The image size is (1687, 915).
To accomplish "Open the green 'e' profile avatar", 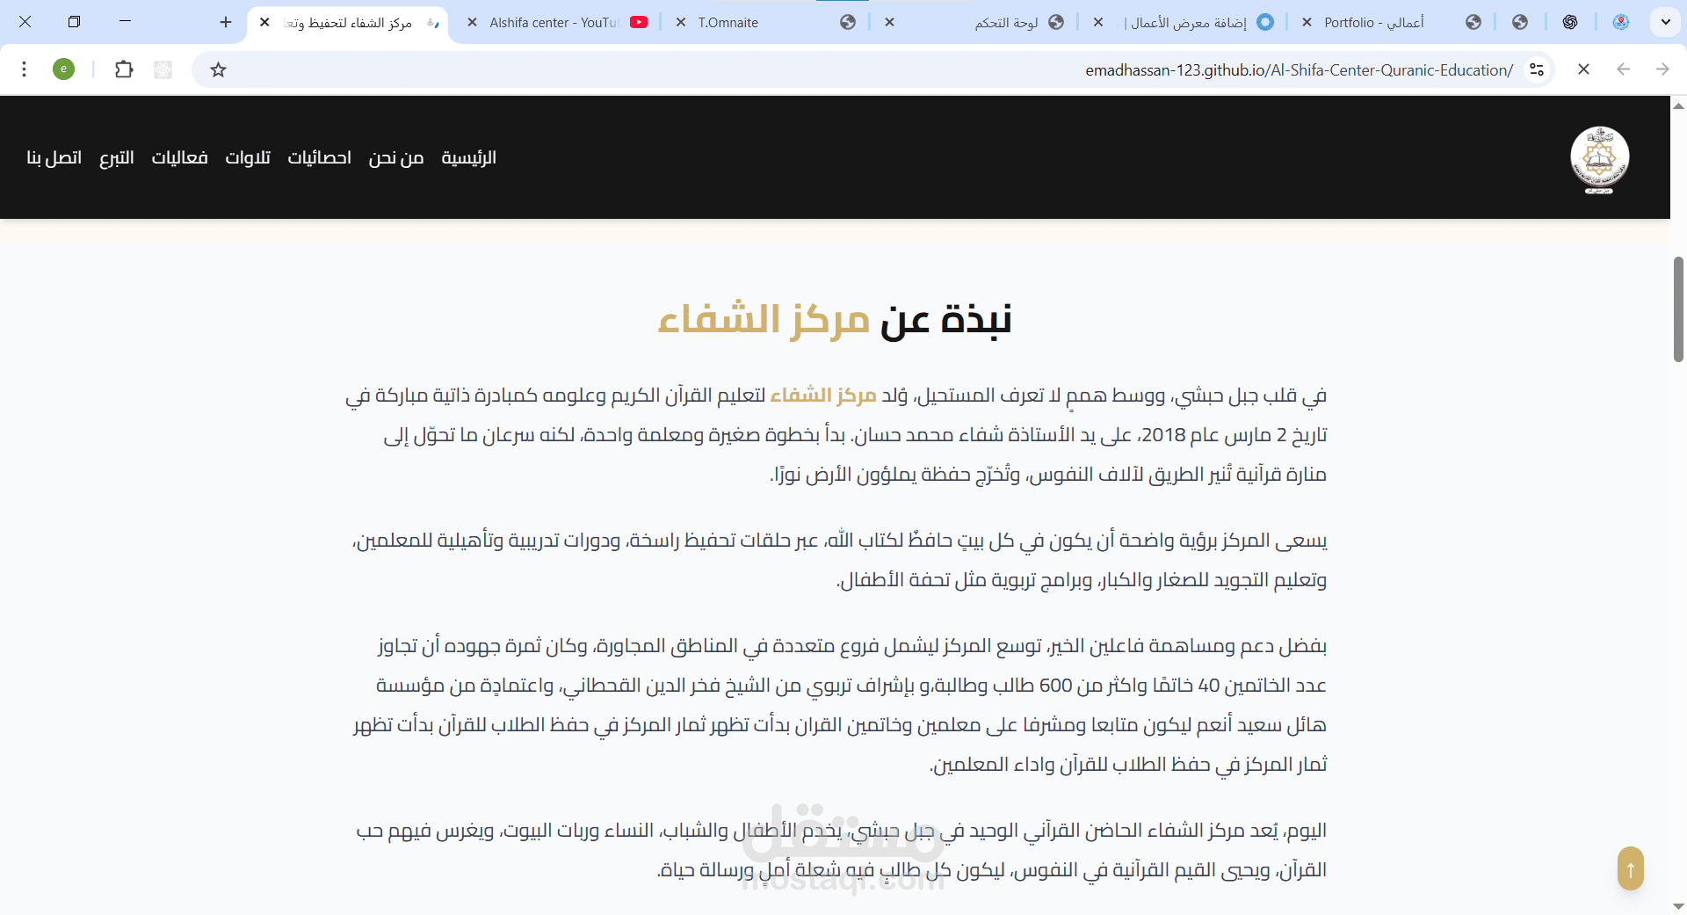I will point(64,69).
